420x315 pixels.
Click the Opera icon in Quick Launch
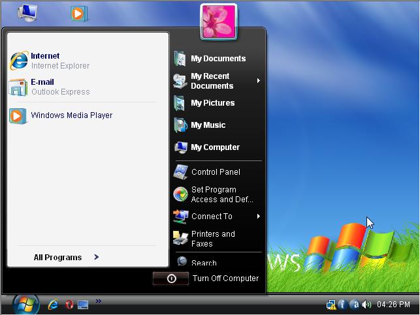(x=69, y=305)
